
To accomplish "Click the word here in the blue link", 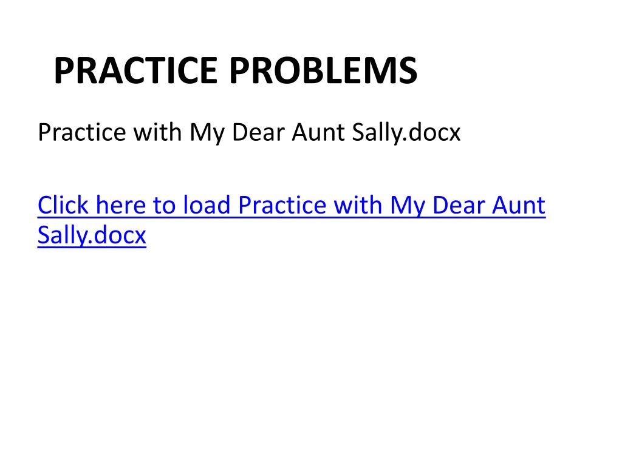I will (x=121, y=205).
